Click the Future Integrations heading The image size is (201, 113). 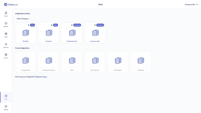tap(22, 48)
